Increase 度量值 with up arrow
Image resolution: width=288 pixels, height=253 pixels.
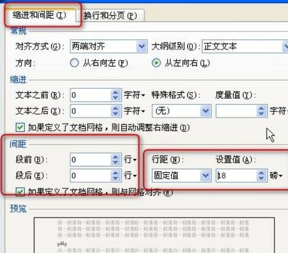[x=262, y=109]
